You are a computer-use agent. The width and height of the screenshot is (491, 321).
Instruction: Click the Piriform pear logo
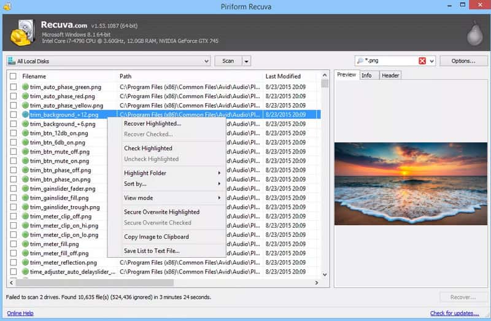(474, 33)
